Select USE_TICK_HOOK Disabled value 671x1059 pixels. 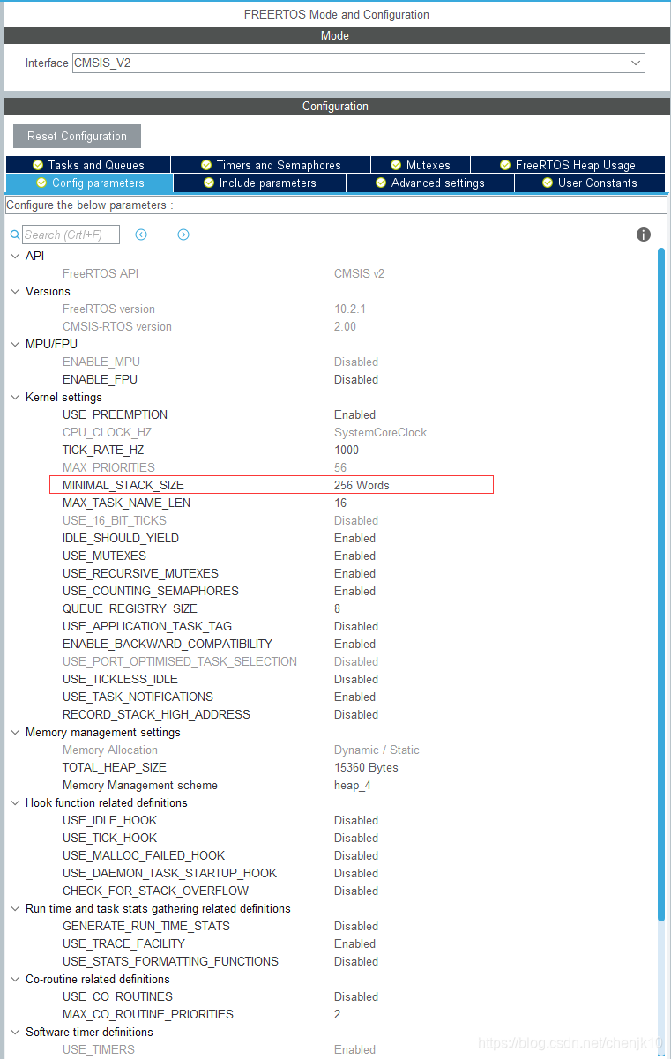point(356,838)
